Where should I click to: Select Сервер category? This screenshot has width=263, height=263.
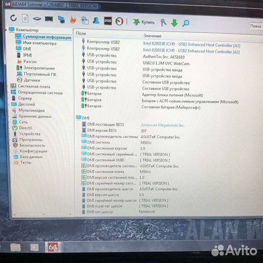(x=21, y=98)
